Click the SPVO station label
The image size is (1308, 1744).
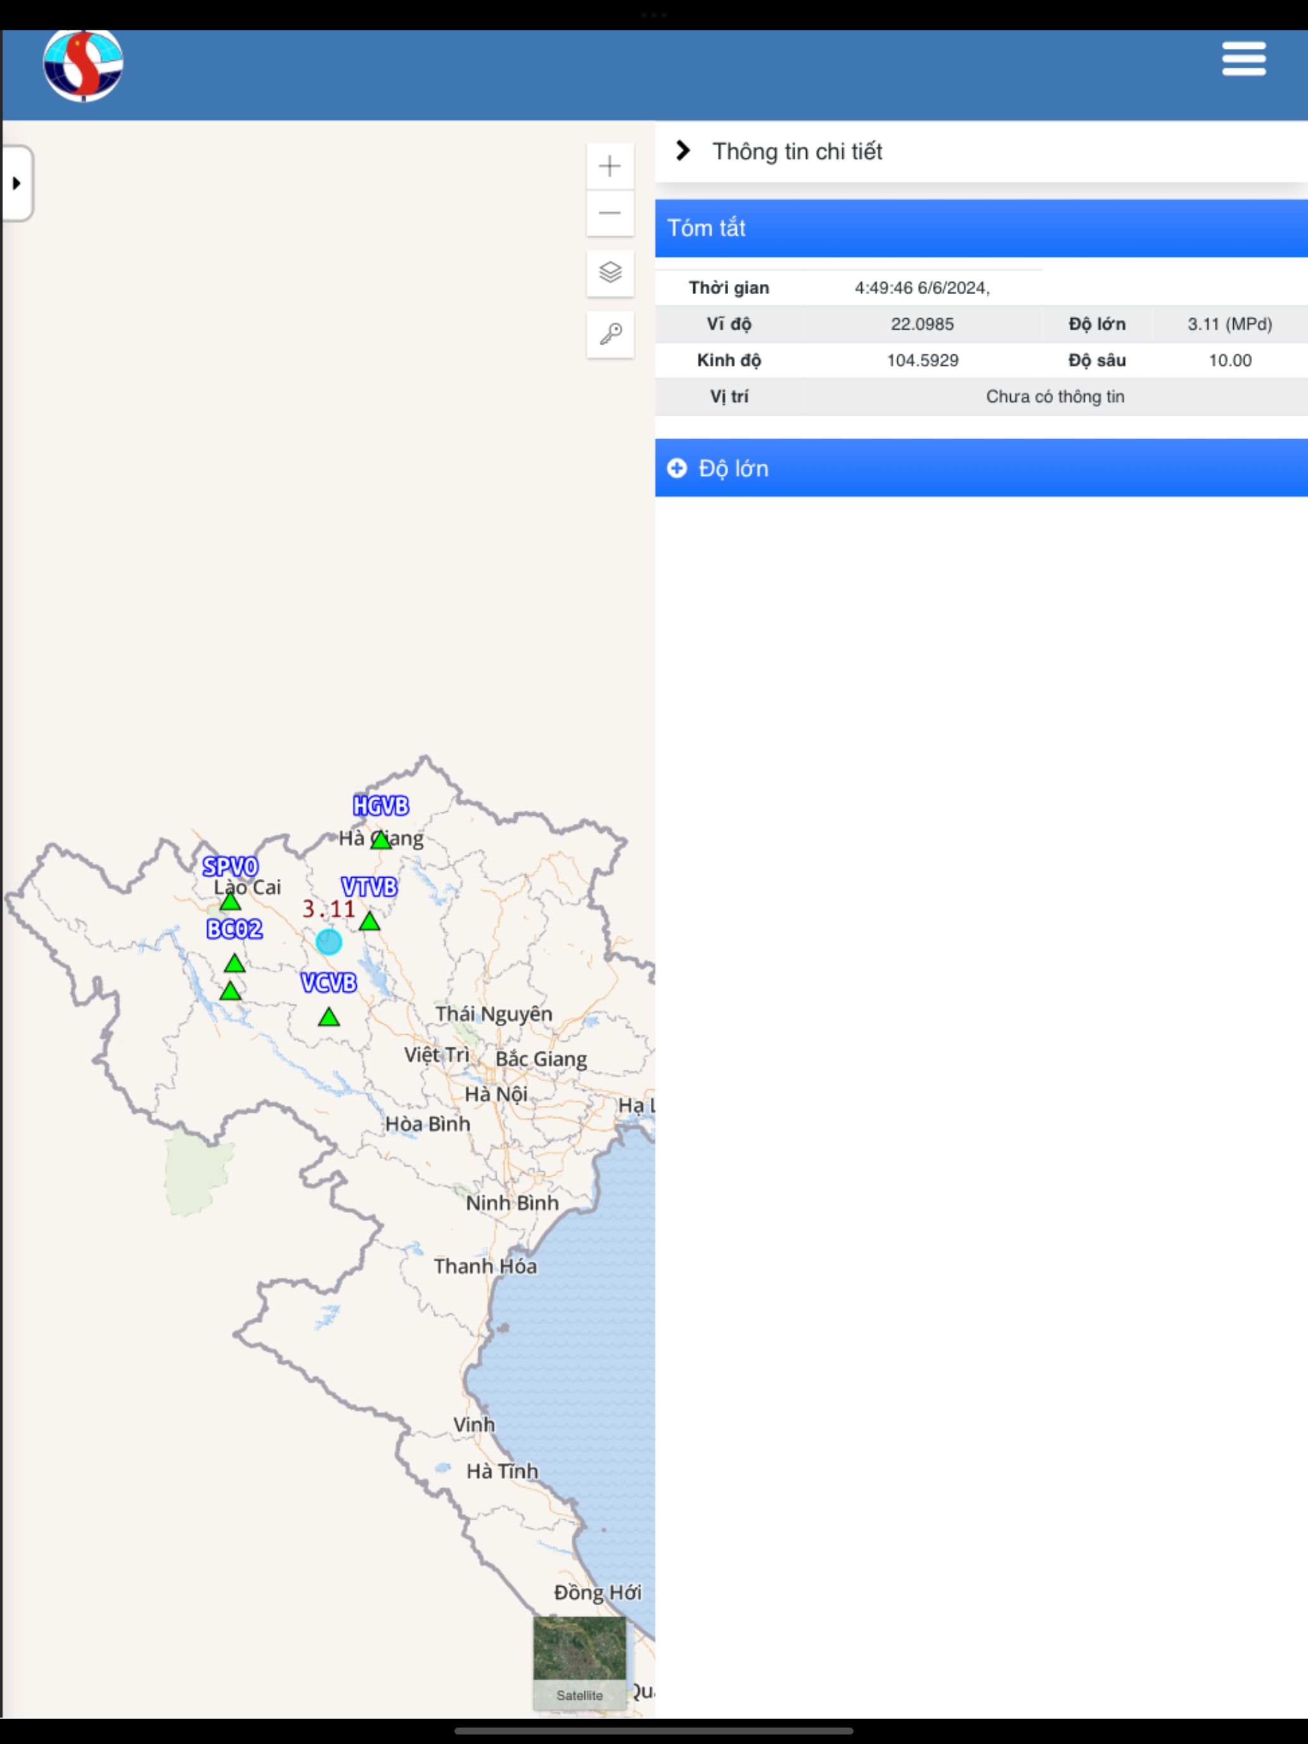(230, 866)
